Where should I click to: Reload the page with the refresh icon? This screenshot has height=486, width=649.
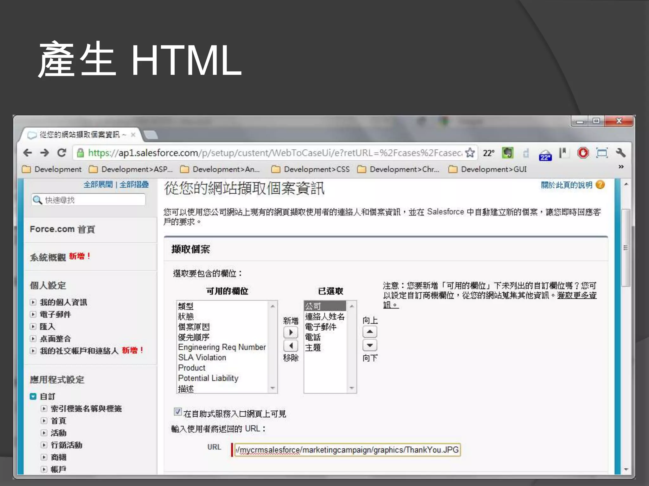coord(62,153)
